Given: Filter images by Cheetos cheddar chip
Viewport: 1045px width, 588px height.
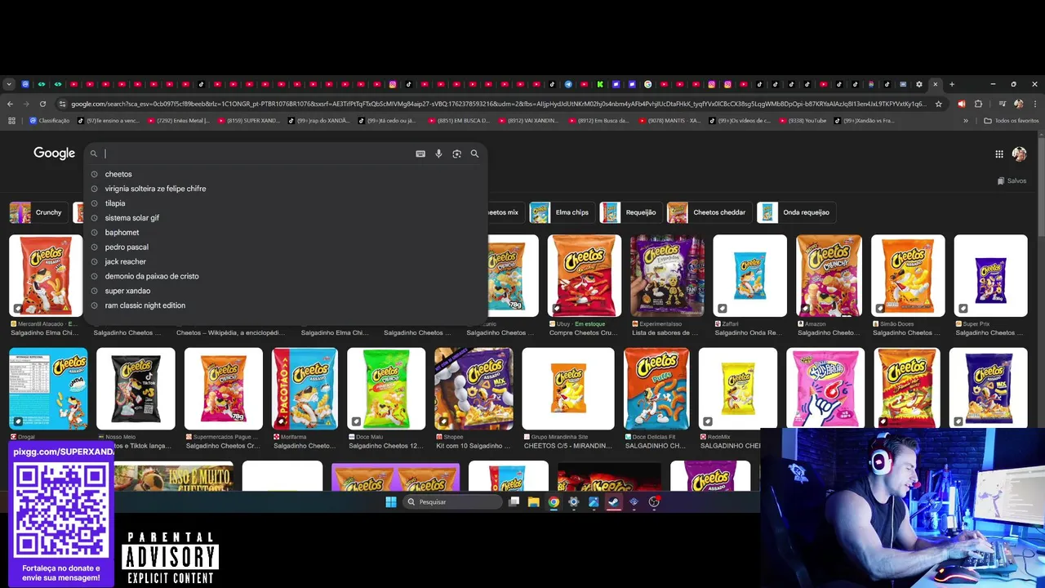Looking at the screenshot, I should (x=709, y=212).
